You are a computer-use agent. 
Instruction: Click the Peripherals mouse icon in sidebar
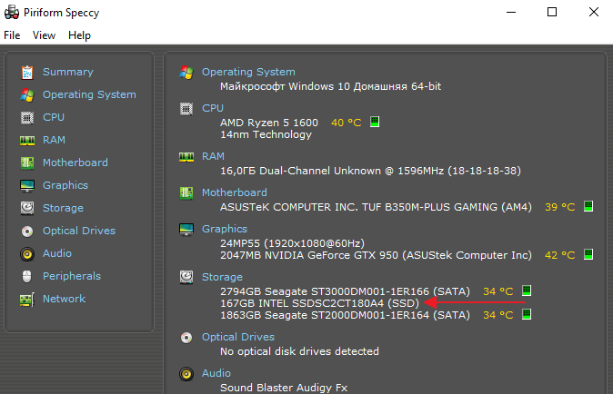point(26,276)
